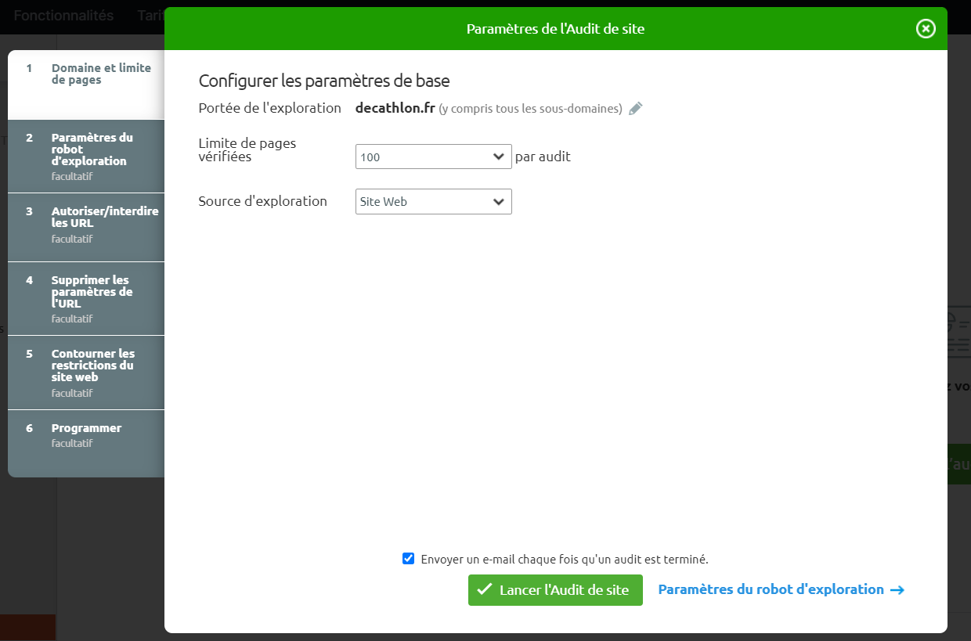
Task: Open step 4 Supprimer les paramètres de l'URL
Action: point(92,292)
